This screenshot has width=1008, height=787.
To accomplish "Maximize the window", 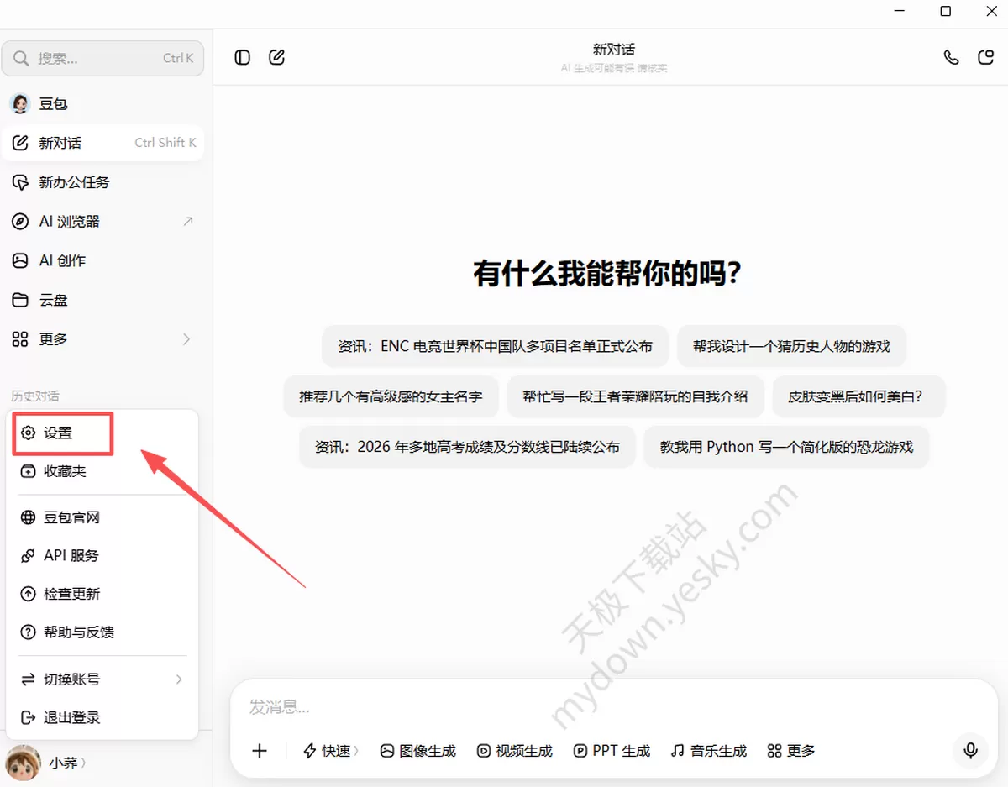I will pos(946,11).
